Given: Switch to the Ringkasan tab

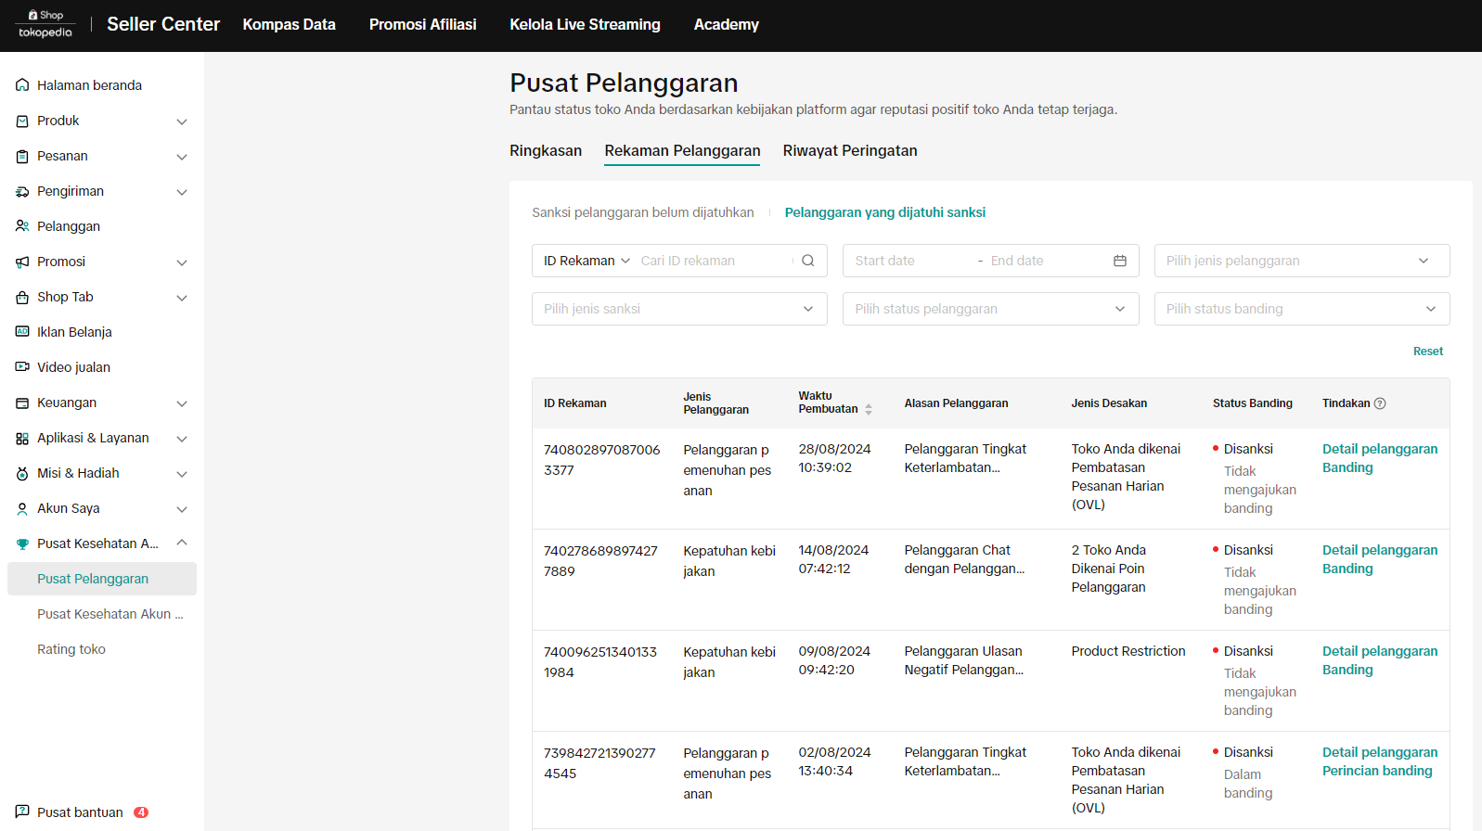Looking at the screenshot, I should point(546,150).
